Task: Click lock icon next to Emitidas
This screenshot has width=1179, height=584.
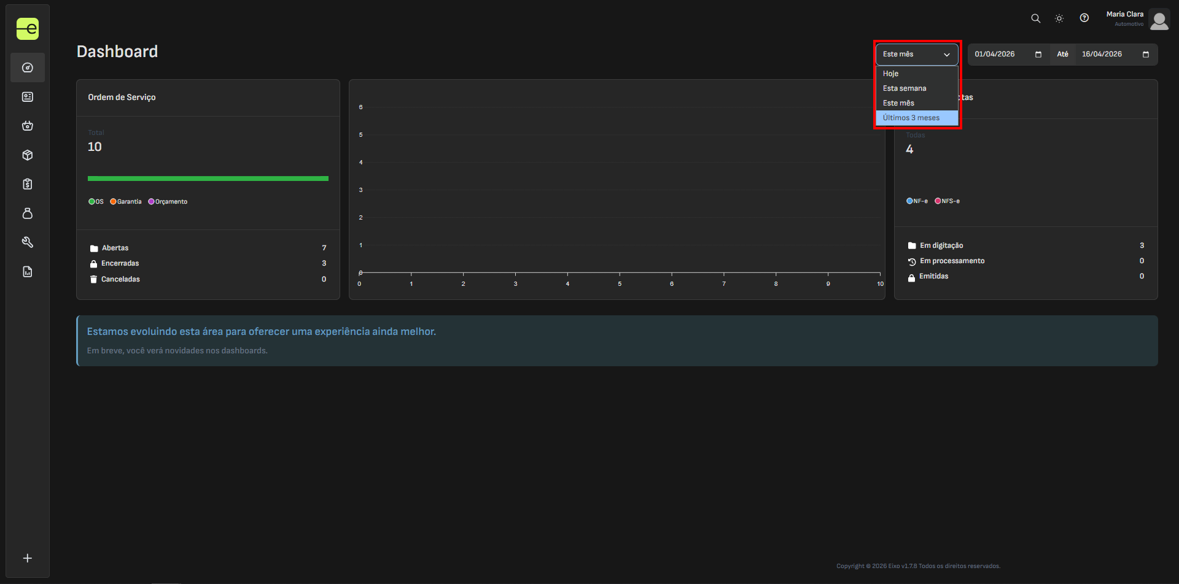Action: click(912, 277)
